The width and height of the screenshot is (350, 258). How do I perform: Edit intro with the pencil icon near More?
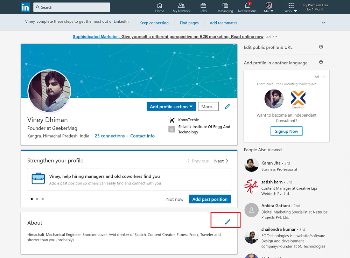pyautogui.click(x=227, y=106)
